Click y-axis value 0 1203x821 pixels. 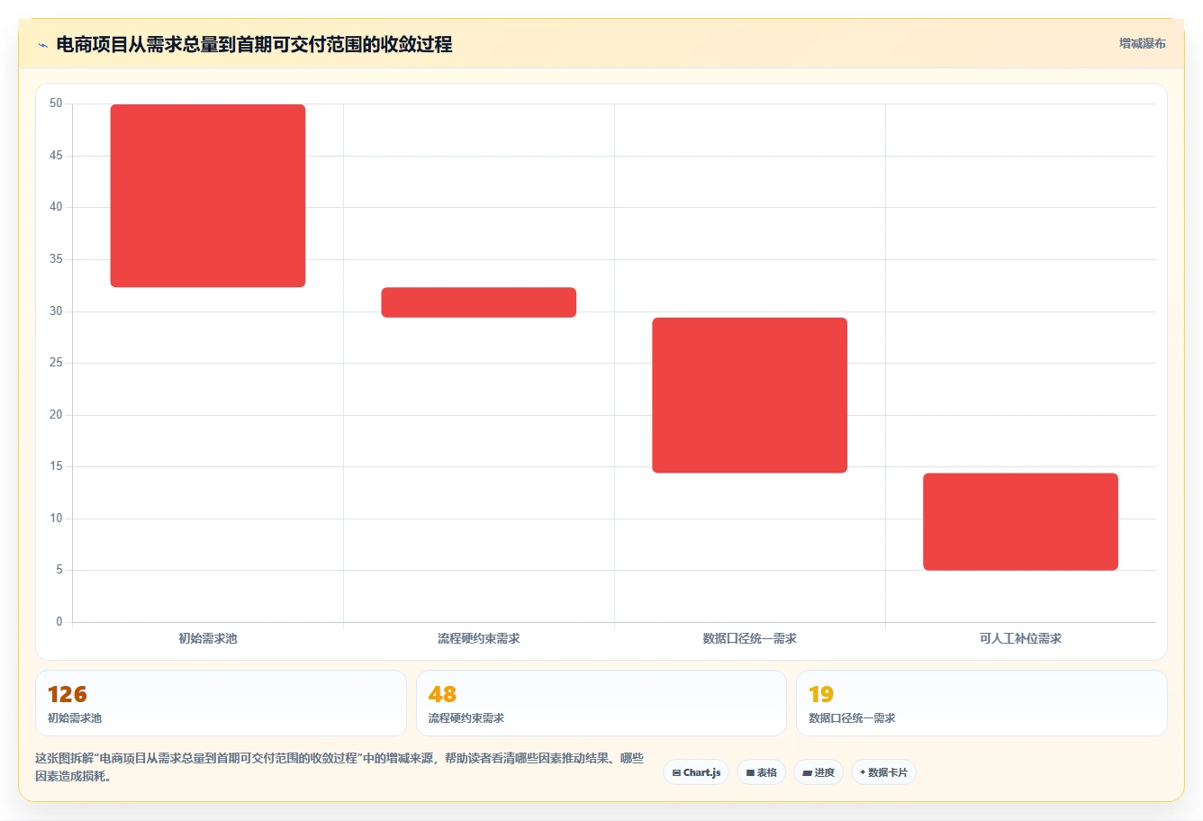pos(59,622)
